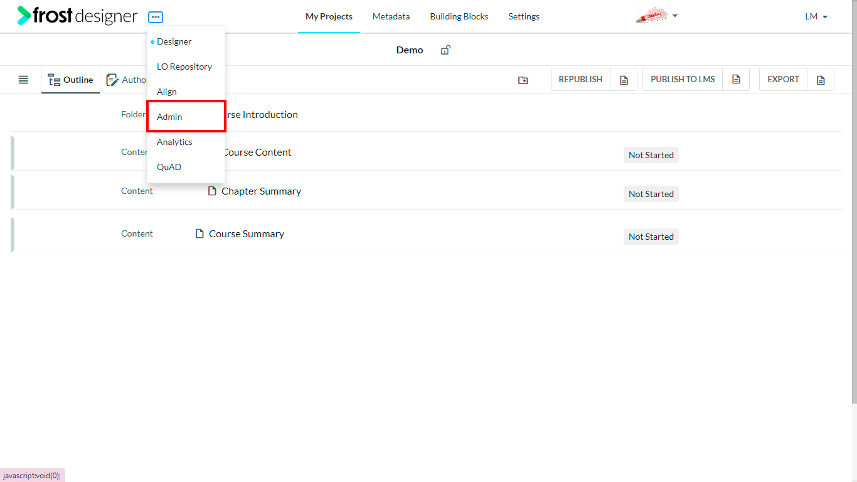This screenshot has height=482, width=857.
Task: Select Admin from the app menu
Action: tap(186, 117)
